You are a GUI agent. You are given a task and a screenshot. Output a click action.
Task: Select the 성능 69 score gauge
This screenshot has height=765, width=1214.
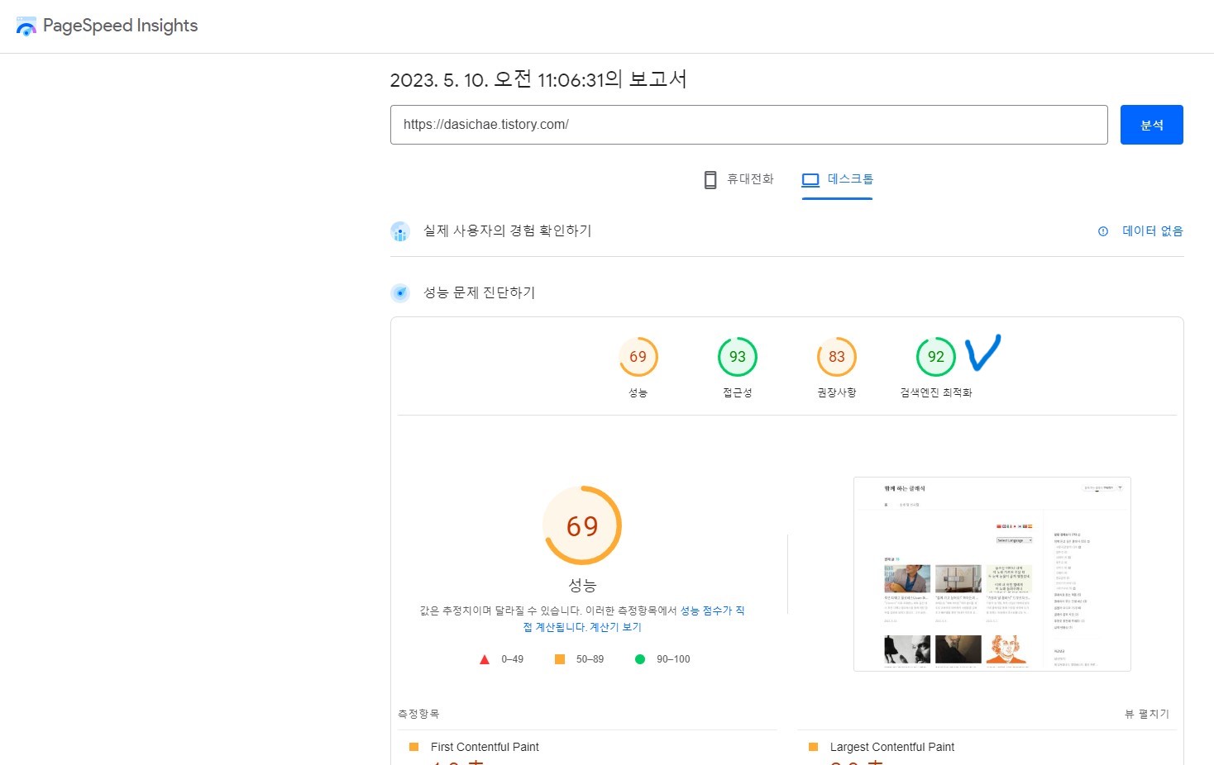[x=638, y=357]
